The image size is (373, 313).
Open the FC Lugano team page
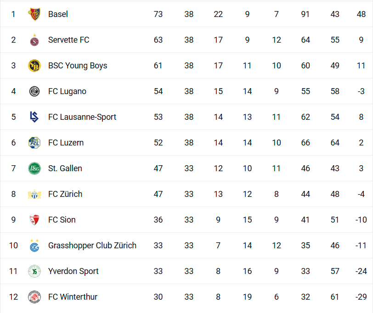67,91
